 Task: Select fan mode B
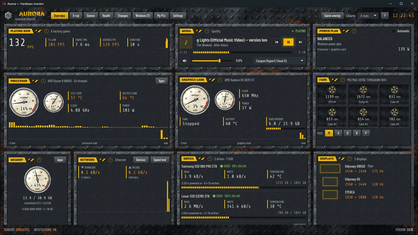pos(357,133)
